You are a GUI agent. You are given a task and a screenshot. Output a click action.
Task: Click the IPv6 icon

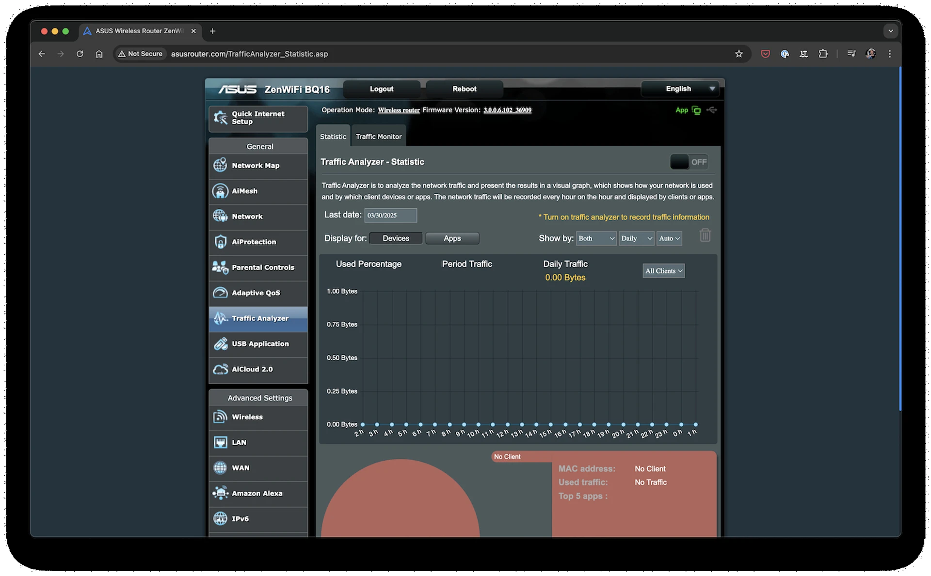pyautogui.click(x=220, y=519)
